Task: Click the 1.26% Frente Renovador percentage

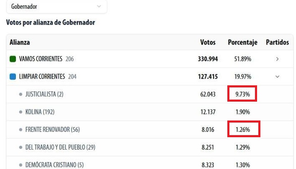Action: click(x=242, y=130)
